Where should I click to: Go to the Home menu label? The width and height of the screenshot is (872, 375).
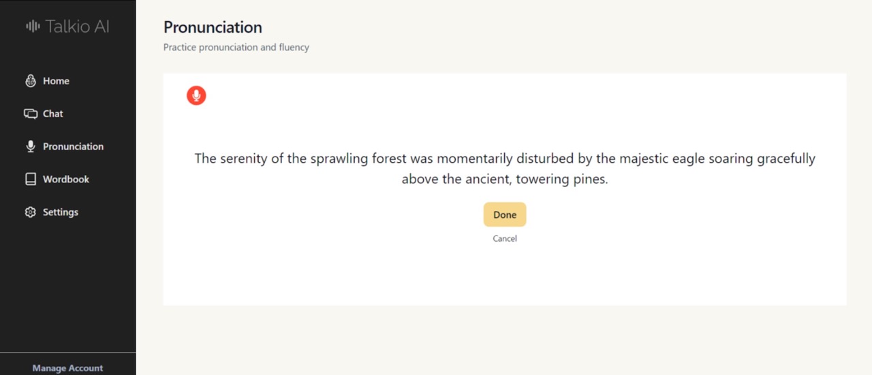click(56, 81)
